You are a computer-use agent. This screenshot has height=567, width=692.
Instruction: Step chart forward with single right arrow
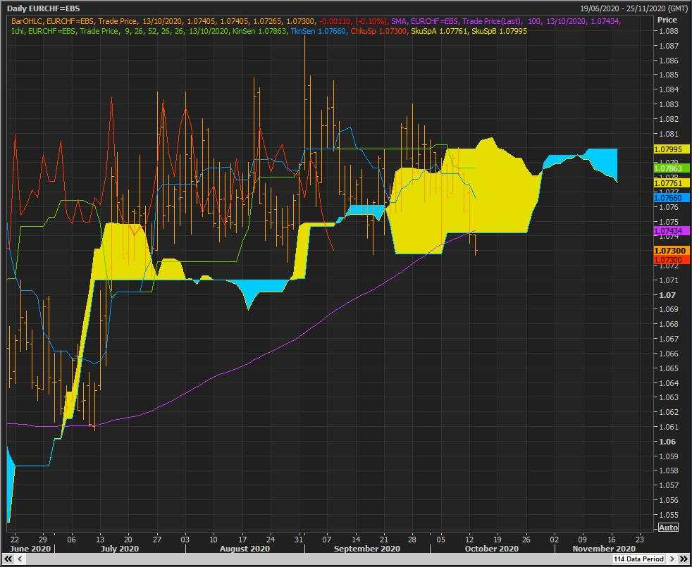[672, 559]
